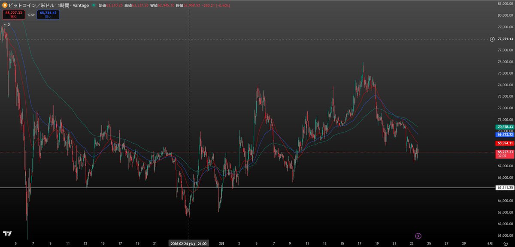Click the 3月 label on time axis

click(221, 243)
